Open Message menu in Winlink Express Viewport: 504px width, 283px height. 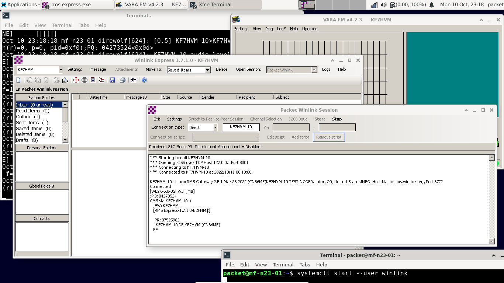click(x=98, y=69)
